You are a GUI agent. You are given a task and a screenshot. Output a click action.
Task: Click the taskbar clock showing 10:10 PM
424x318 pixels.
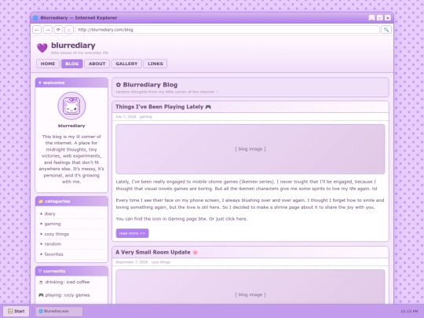pyautogui.click(x=409, y=312)
